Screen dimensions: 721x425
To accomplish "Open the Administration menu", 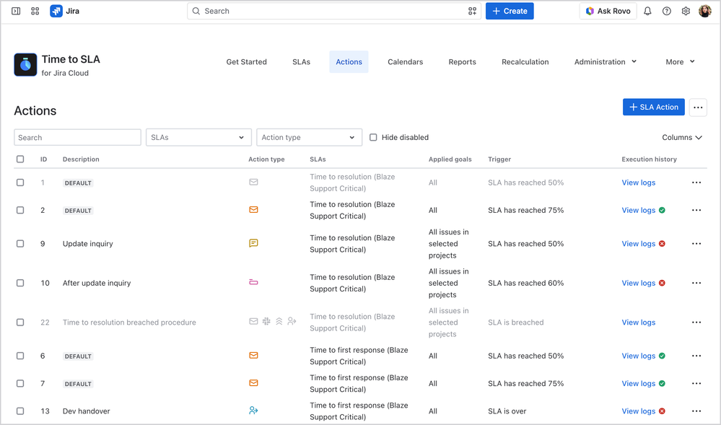I will click(605, 62).
